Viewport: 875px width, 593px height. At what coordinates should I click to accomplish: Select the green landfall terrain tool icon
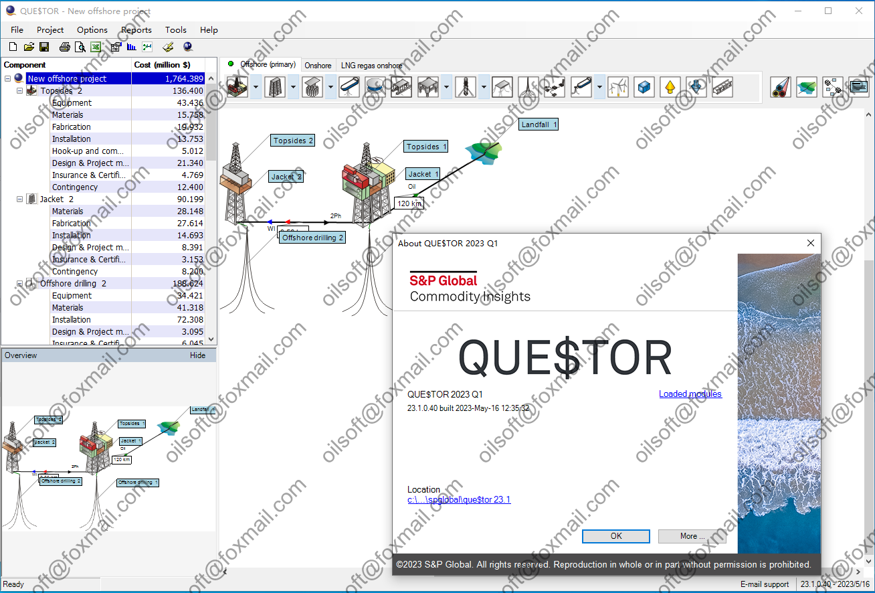pos(807,87)
